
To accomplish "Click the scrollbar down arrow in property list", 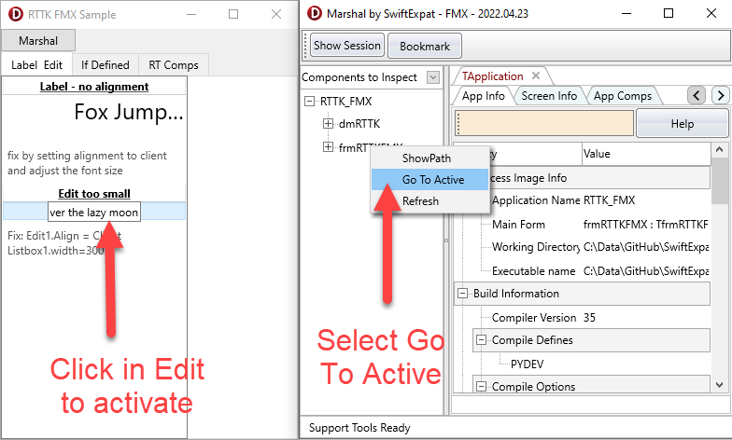I will point(719,385).
